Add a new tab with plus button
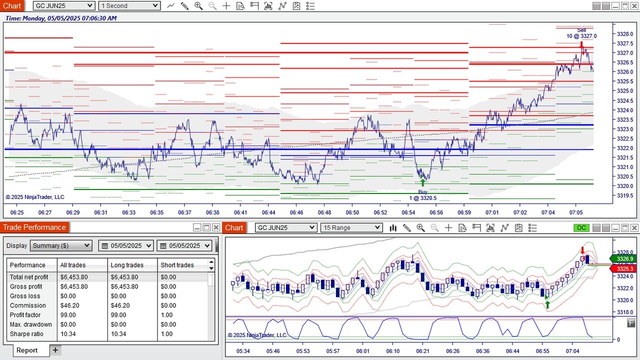Viewport: 640px width, 360px height. pyautogui.click(x=55, y=350)
